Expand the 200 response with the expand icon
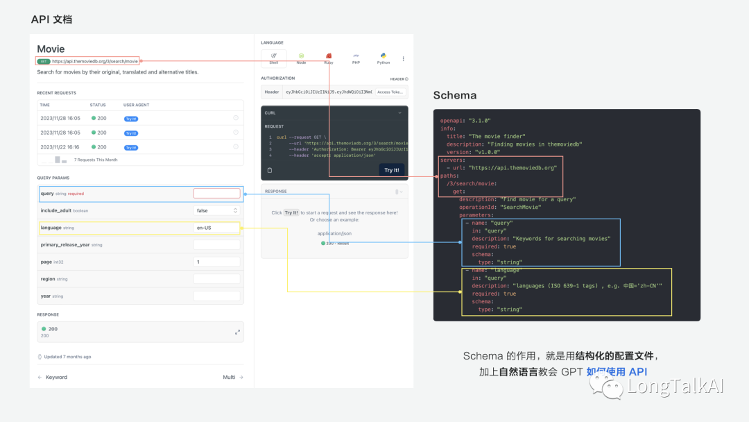 click(x=237, y=332)
